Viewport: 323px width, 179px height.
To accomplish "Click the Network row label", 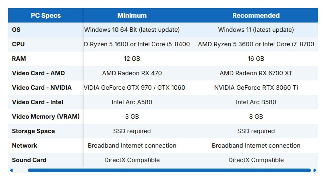I will [25, 146].
